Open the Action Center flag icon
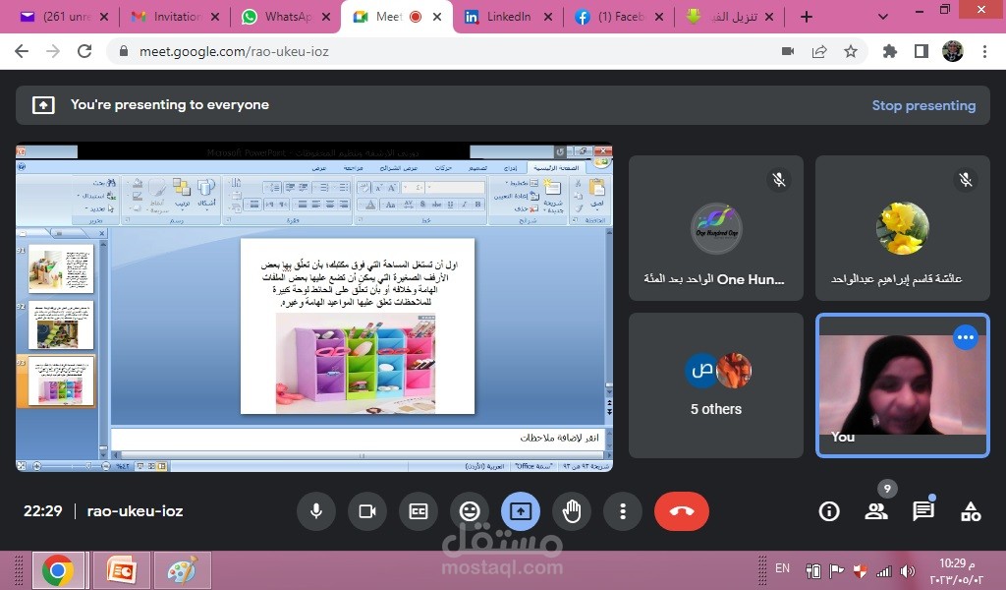The height and width of the screenshot is (590, 1006). [x=837, y=570]
